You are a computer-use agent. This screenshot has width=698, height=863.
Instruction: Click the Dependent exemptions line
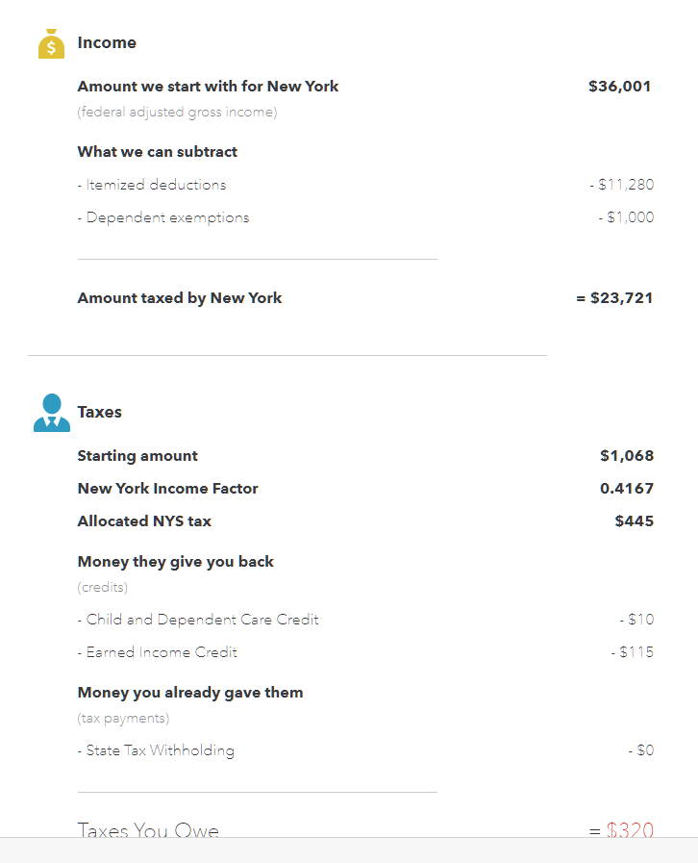click(163, 217)
